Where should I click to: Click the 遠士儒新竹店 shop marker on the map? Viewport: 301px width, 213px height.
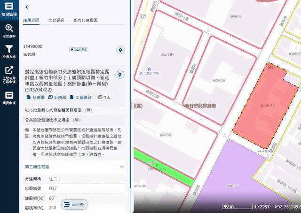pyautogui.click(x=149, y=68)
